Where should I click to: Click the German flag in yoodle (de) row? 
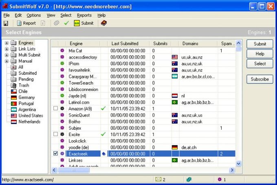(175, 147)
